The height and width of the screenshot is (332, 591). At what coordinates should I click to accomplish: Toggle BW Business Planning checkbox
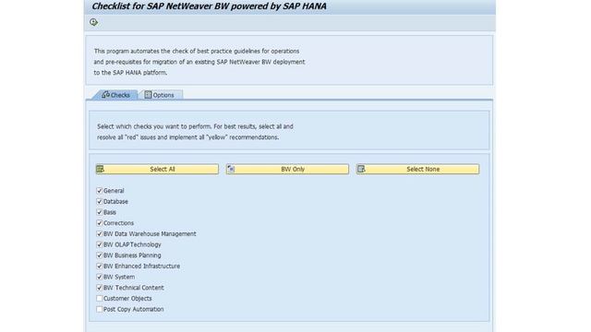pyautogui.click(x=100, y=255)
